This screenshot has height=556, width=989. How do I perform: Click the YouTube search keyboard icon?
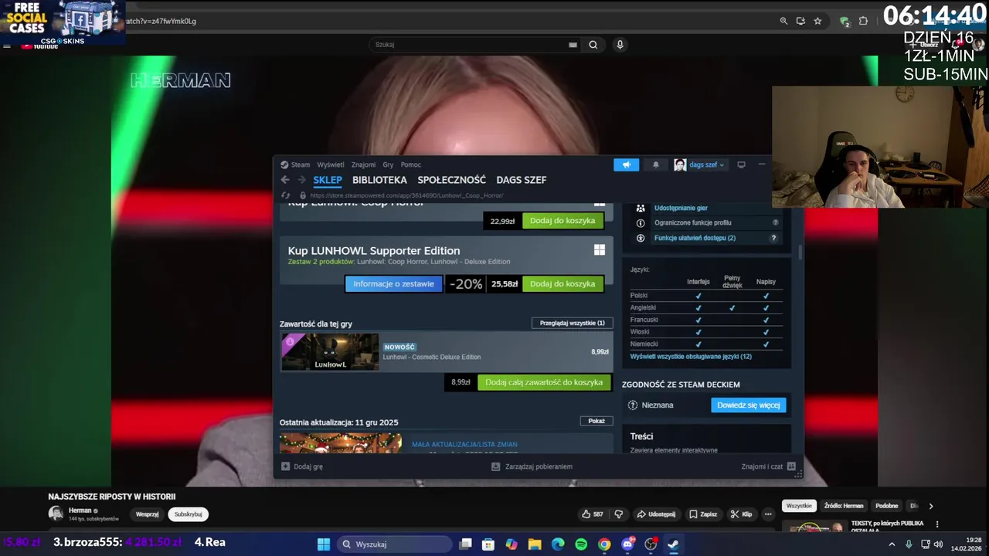573,45
